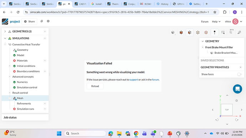Select the Refinements tree item
Viewport: 246px width, 138px height.
coord(24,103)
